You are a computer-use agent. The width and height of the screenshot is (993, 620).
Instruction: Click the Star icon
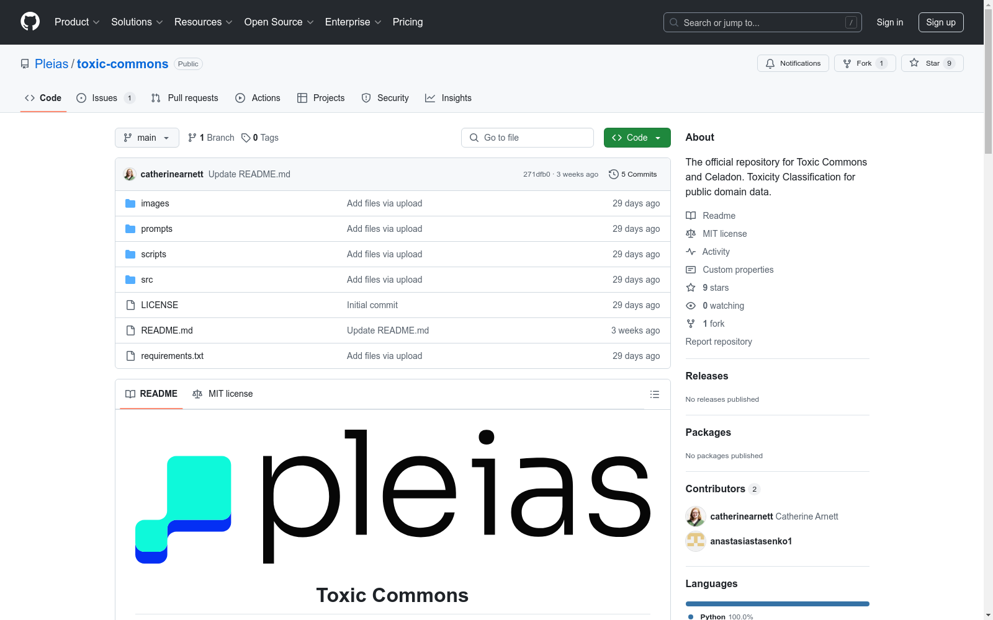[914, 63]
